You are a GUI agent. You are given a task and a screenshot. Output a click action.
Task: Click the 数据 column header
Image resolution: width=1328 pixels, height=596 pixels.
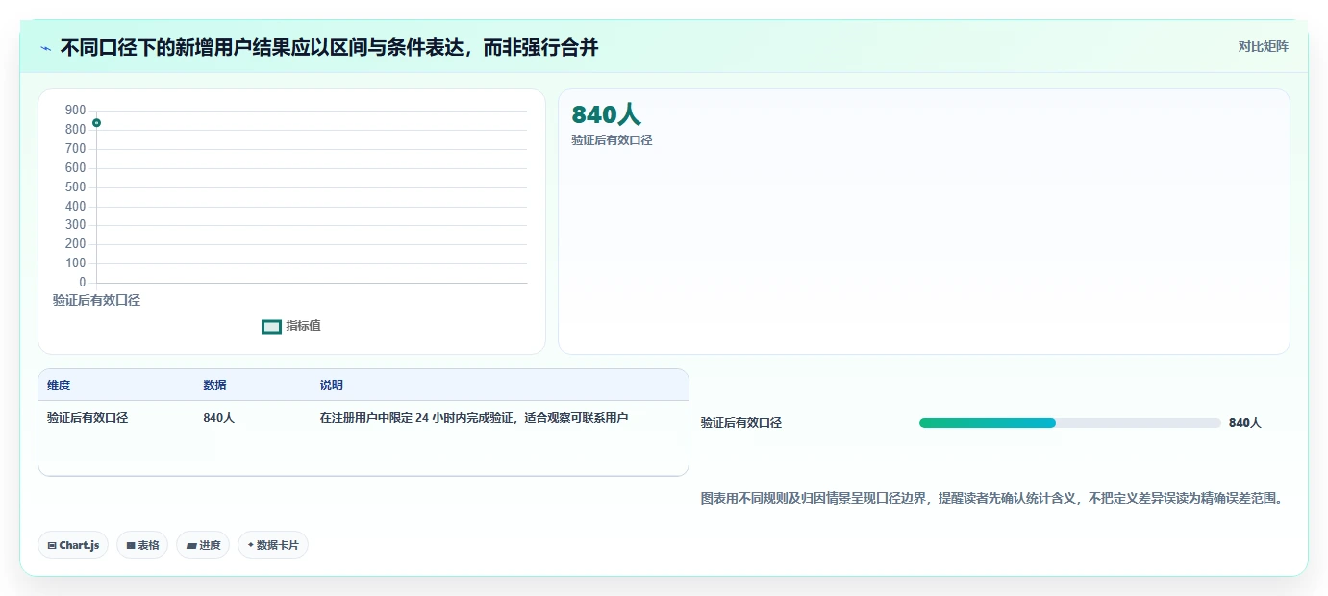(215, 385)
